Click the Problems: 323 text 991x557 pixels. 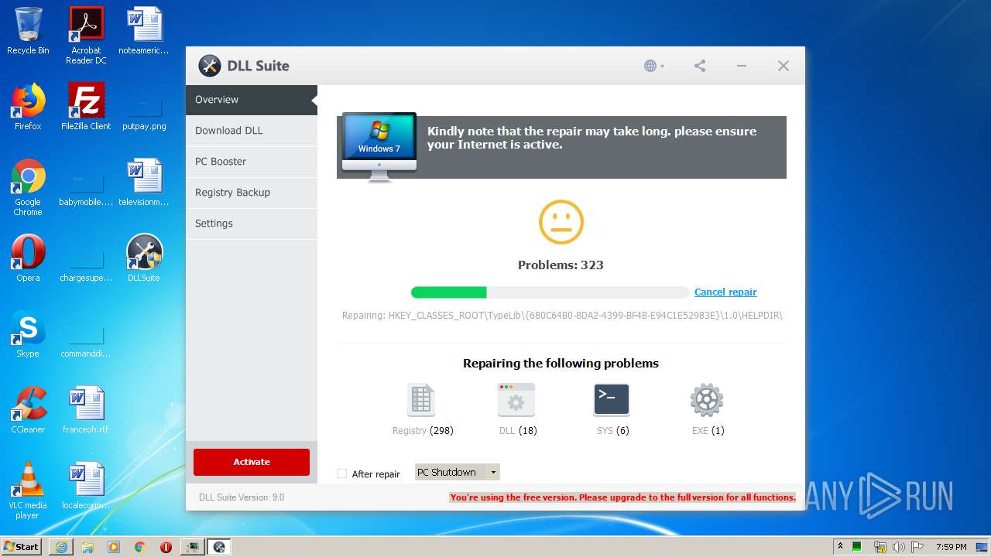pos(561,265)
